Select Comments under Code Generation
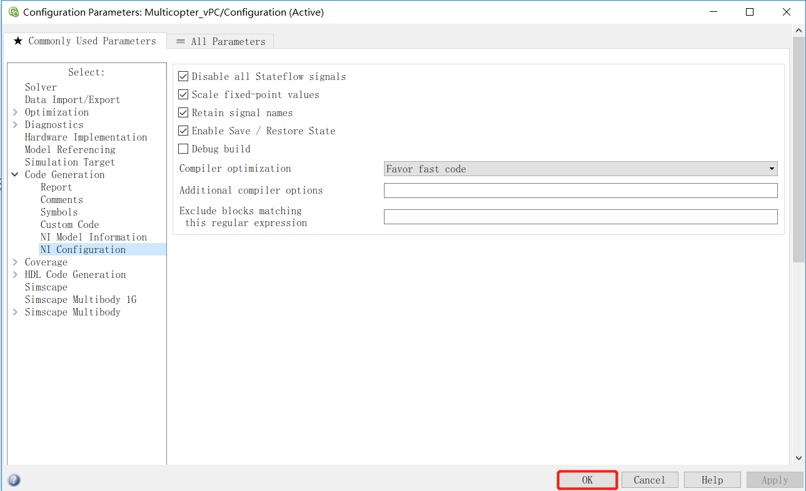 point(62,200)
